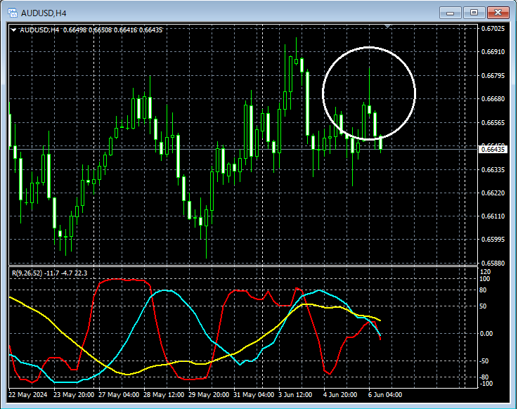Click the 0.65995 price scale value

493,240
